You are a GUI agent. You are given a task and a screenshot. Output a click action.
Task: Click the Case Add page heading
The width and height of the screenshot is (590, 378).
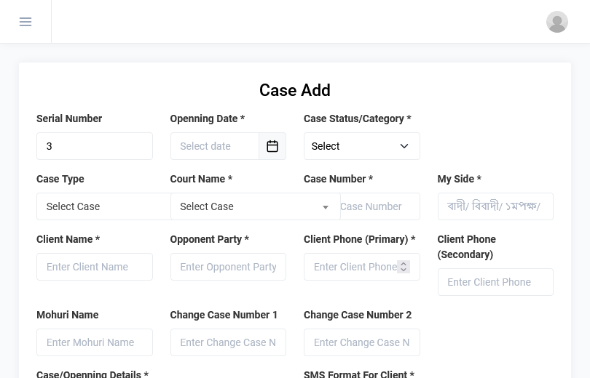pyautogui.click(x=295, y=90)
